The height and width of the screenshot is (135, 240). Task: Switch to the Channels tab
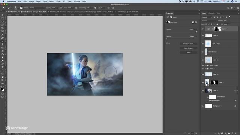211,13
